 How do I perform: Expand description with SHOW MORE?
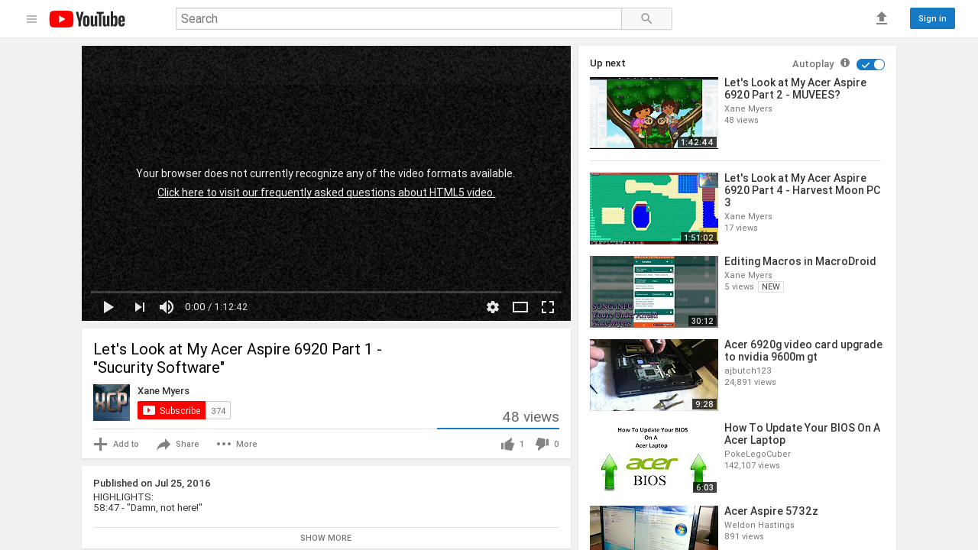coord(326,538)
